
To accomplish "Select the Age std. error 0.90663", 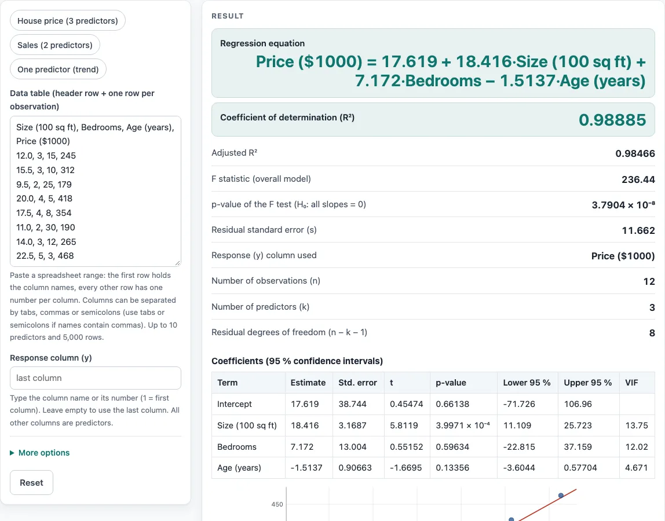I will tap(355, 468).
